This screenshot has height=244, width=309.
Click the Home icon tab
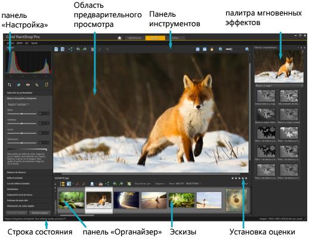click(x=119, y=38)
